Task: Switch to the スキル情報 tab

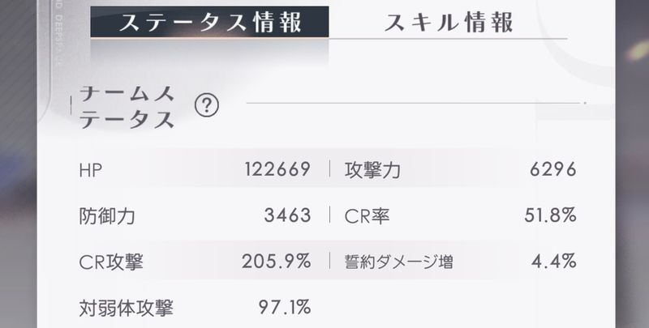Action: pyautogui.click(x=449, y=23)
